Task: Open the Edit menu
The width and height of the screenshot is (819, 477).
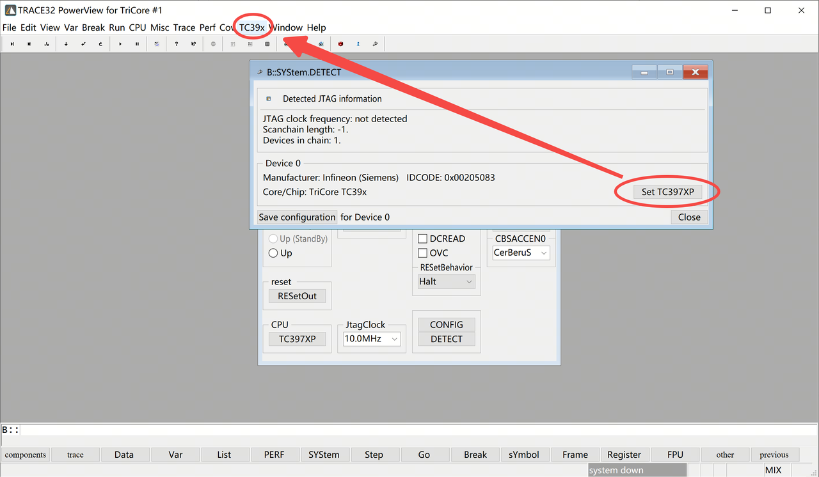Action: click(x=28, y=27)
